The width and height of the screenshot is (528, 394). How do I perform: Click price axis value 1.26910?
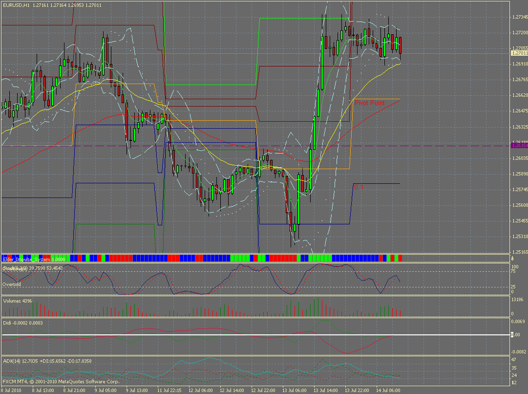[520, 64]
